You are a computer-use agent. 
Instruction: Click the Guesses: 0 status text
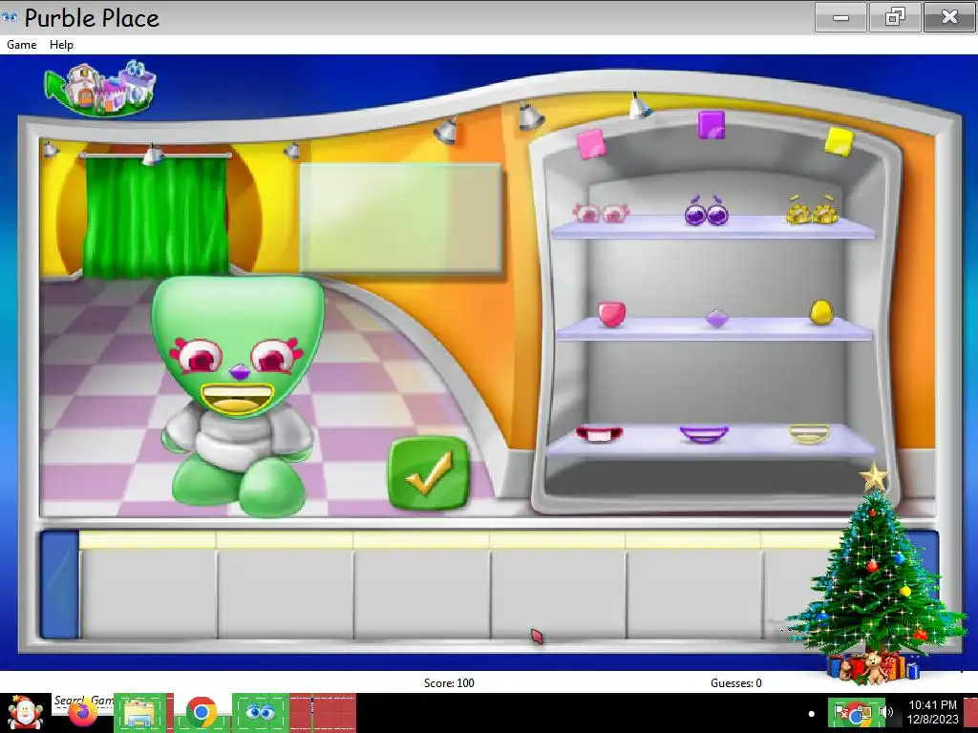(736, 683)
